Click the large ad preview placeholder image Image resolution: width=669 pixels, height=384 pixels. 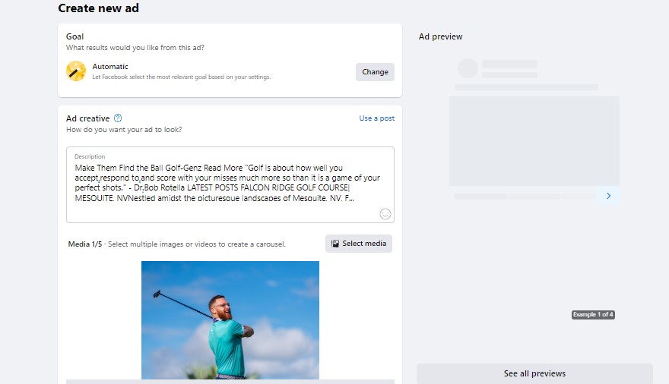[x=534, y=141]
